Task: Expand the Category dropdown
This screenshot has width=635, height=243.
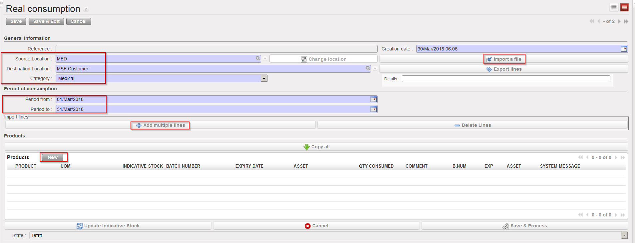Action: tap(264, 78)
